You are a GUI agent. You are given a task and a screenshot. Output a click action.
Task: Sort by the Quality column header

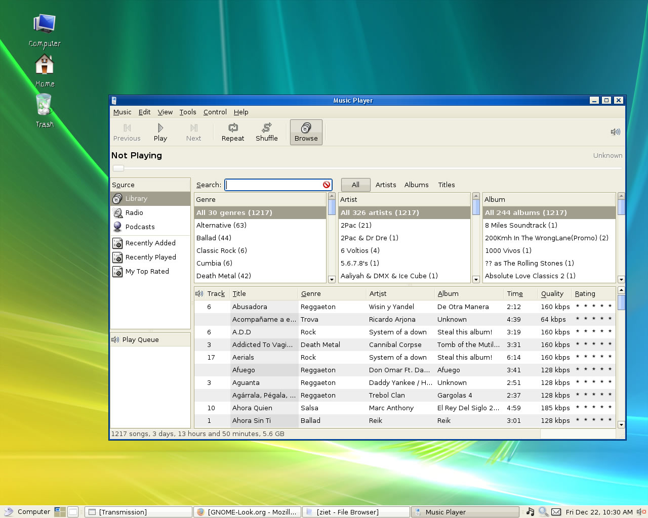tap(555, 293)
